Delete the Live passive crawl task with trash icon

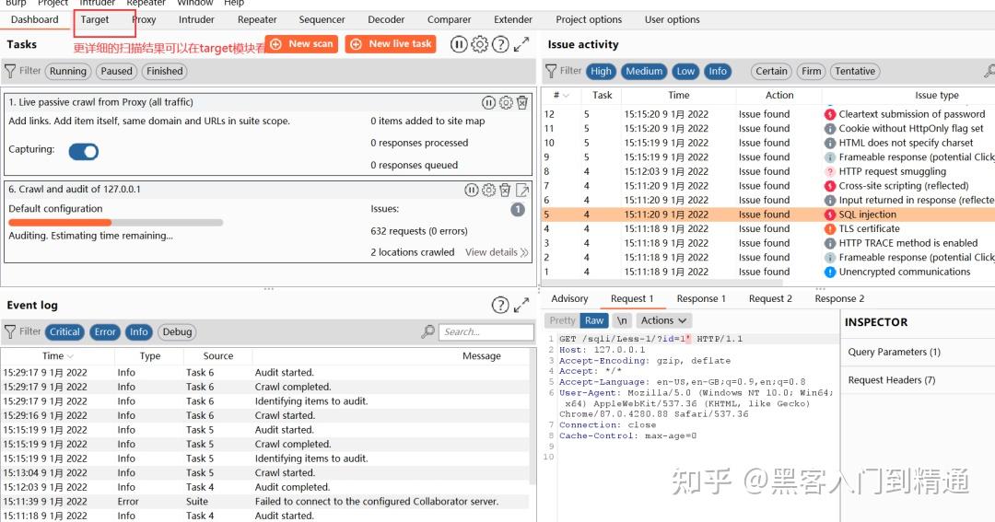[522, 102]
